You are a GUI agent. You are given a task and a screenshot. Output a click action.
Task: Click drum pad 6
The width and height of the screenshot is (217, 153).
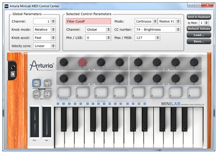coord(157,92)
